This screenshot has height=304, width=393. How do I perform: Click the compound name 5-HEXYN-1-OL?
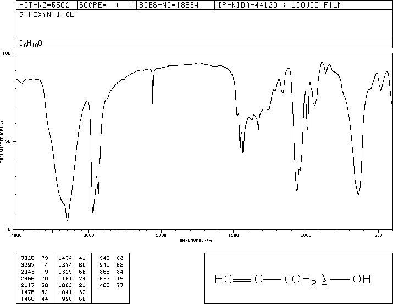coord(46,15)
